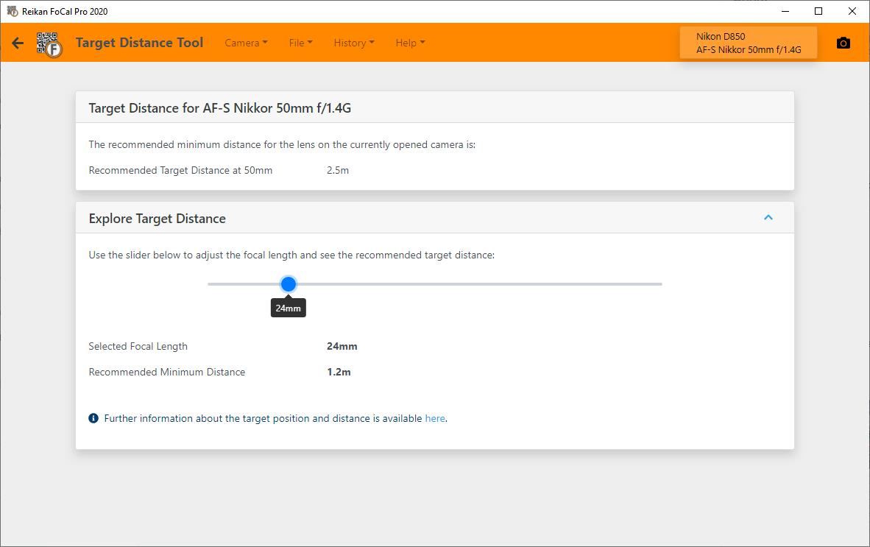Click the 24mm slider tooltip

coord(288,308)
